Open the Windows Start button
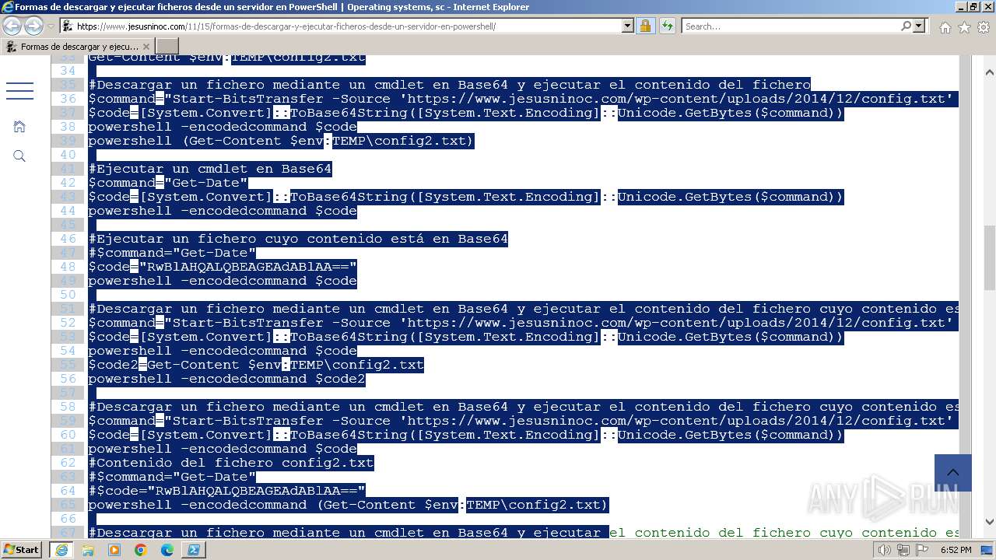 point(22,549)
